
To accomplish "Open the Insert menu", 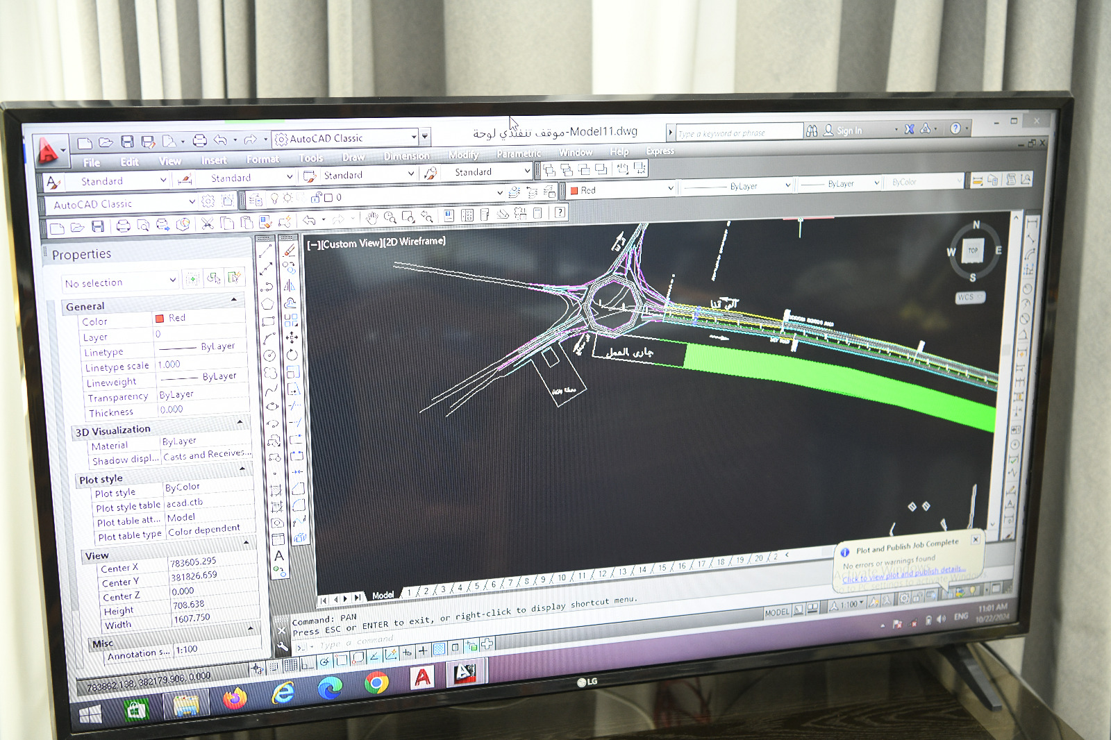I will (x=214, y=160).
